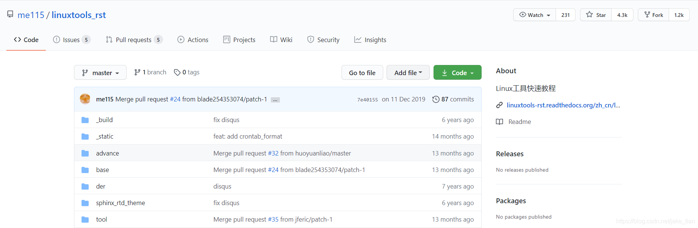The image size is (698, 228).
Task: Switch to the Wiki tab
Action: click(281, 40)
